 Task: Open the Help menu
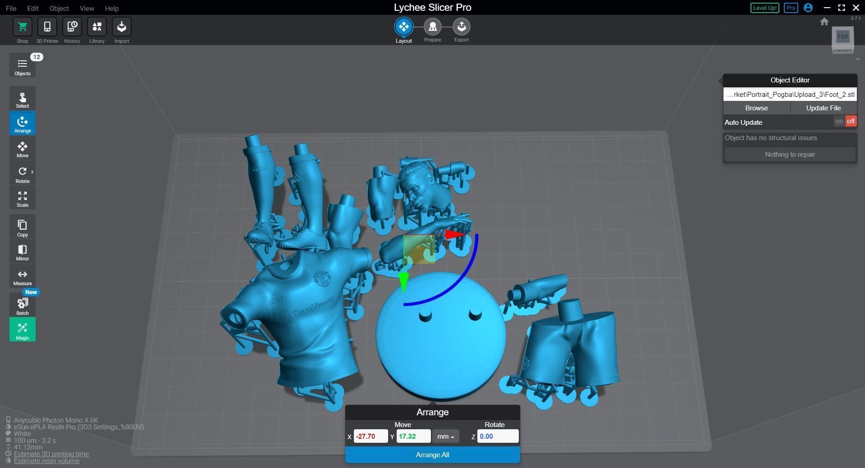pos(112,8)
